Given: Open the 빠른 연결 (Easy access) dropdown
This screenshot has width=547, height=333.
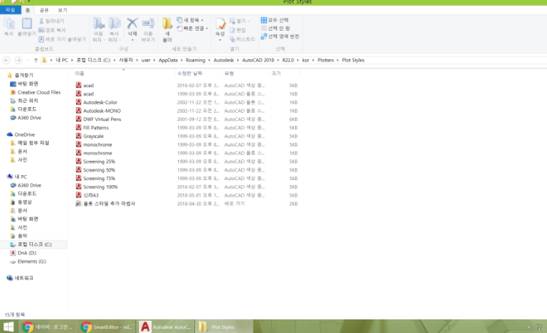Looking at the screenshot, I should [x=192, y=28].
